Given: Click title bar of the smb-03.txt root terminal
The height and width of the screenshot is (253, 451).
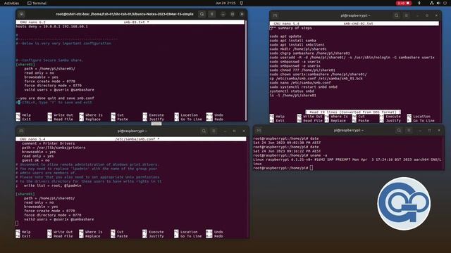Looking at the screenshot, I should click(x=125, y=14).
